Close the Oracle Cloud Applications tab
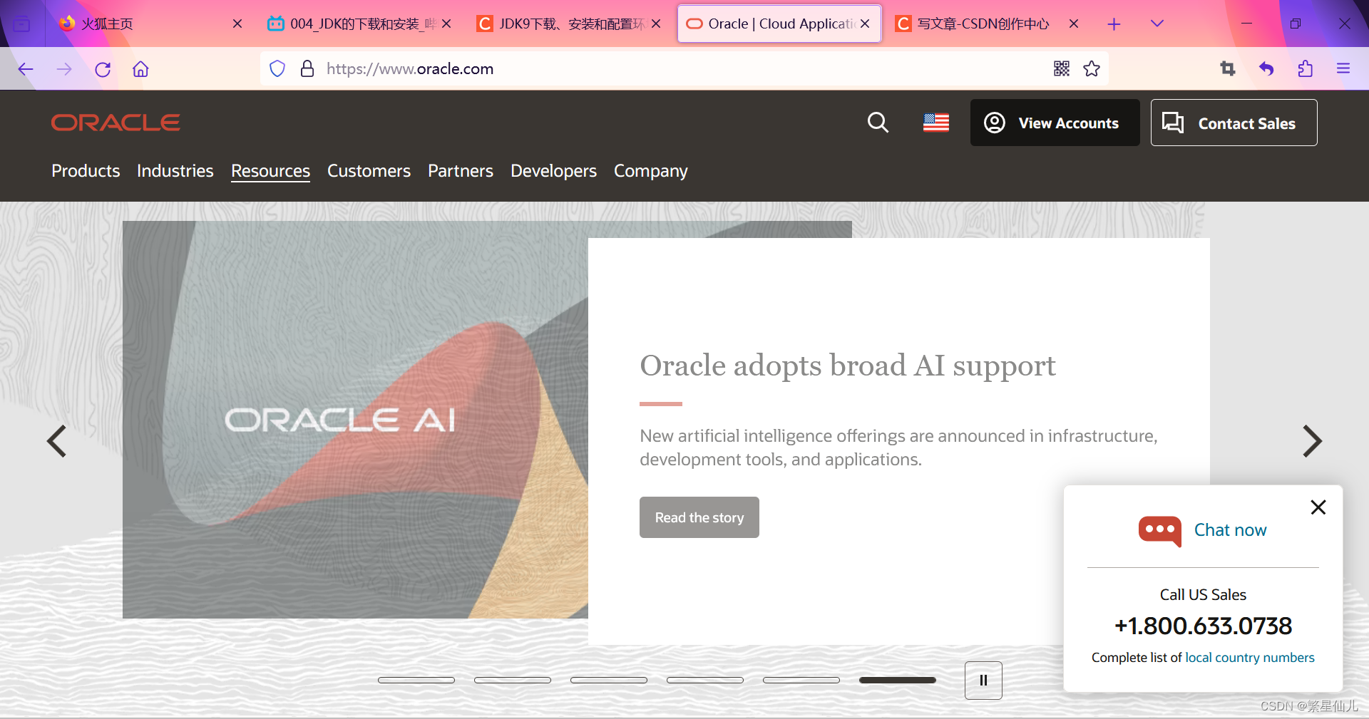 [865, 24]
